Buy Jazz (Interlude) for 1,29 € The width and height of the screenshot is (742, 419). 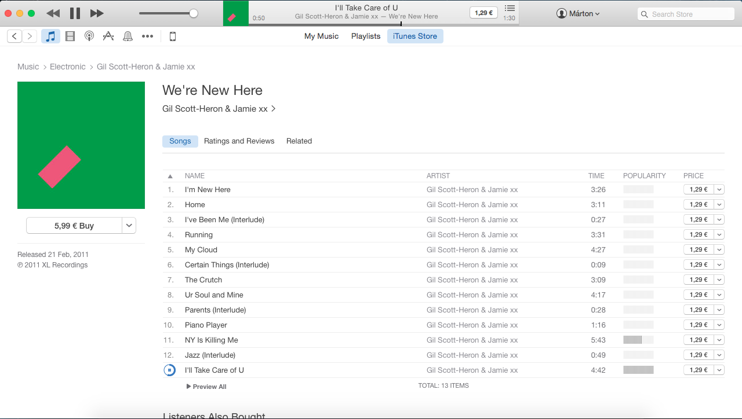[699, 355]
